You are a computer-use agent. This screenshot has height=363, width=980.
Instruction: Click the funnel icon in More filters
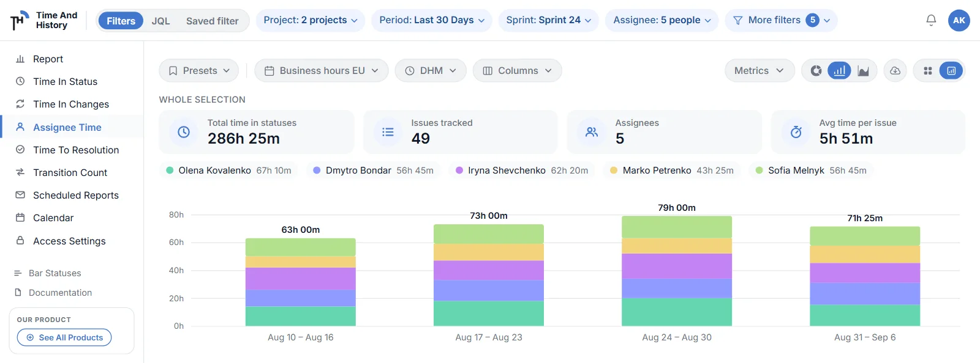click(x=737, y=20)
